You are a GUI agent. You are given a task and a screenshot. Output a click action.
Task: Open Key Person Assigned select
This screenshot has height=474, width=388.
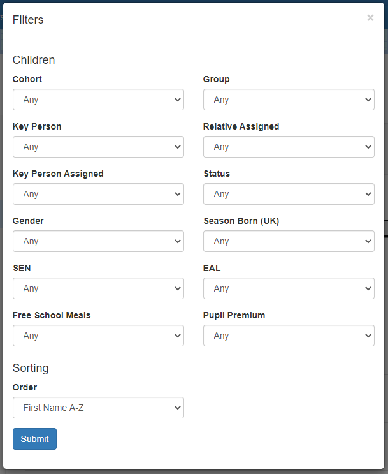tap(98, 194)
